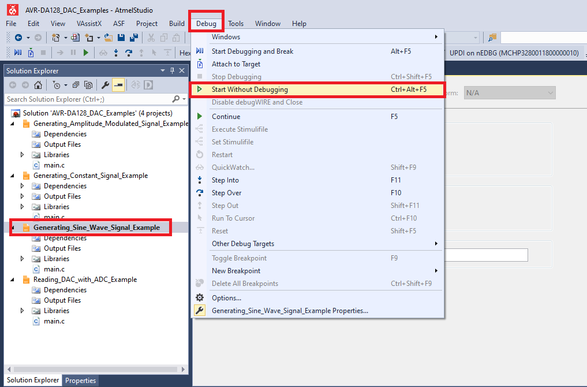Viewport: 587px width, 387px height.
Task: Collapse the Generating_Amplitude_Modulated_Signal_Example project
Action: [x=12, y=124]
